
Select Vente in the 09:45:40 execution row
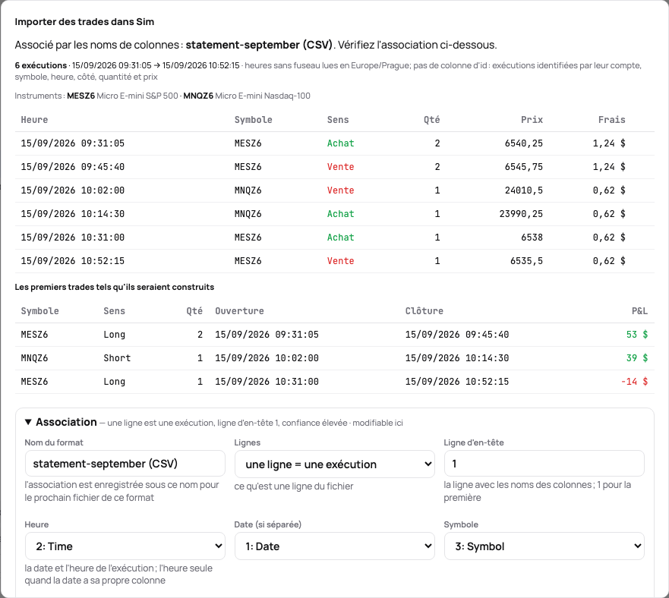click(340, 167)
